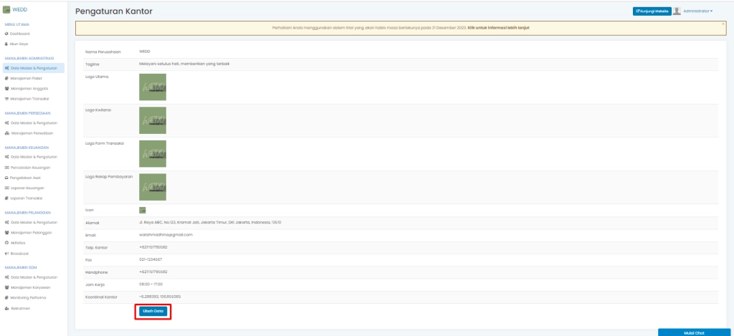Open the Dashboard icon in Menu Utama
Image resolution: width=734 pixels, height=336 pixels.
[x=6, y=34]
